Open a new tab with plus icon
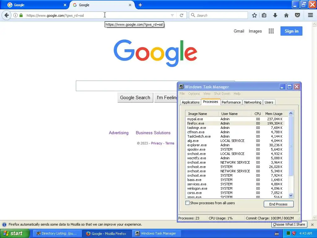 [x=140, y=5]
